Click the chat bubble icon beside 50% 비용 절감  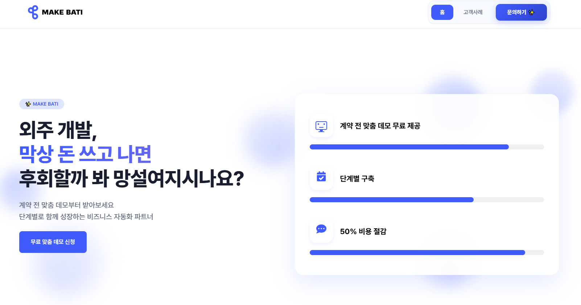321,229
